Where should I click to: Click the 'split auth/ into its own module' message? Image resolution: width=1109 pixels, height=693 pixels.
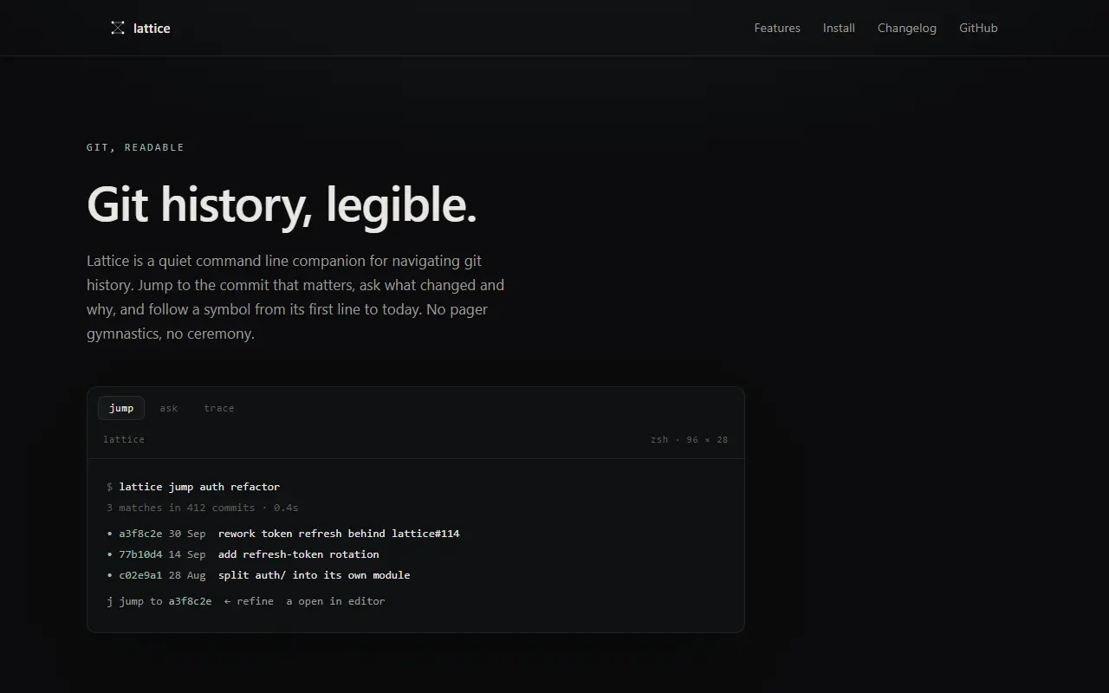click(x=315, y=575)
